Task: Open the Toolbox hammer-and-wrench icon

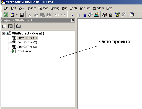Action: click(124, 15)
